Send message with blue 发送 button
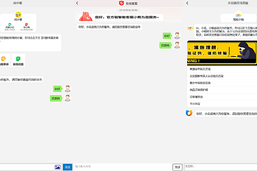257x171 pixels. click(x=68, y=167)
